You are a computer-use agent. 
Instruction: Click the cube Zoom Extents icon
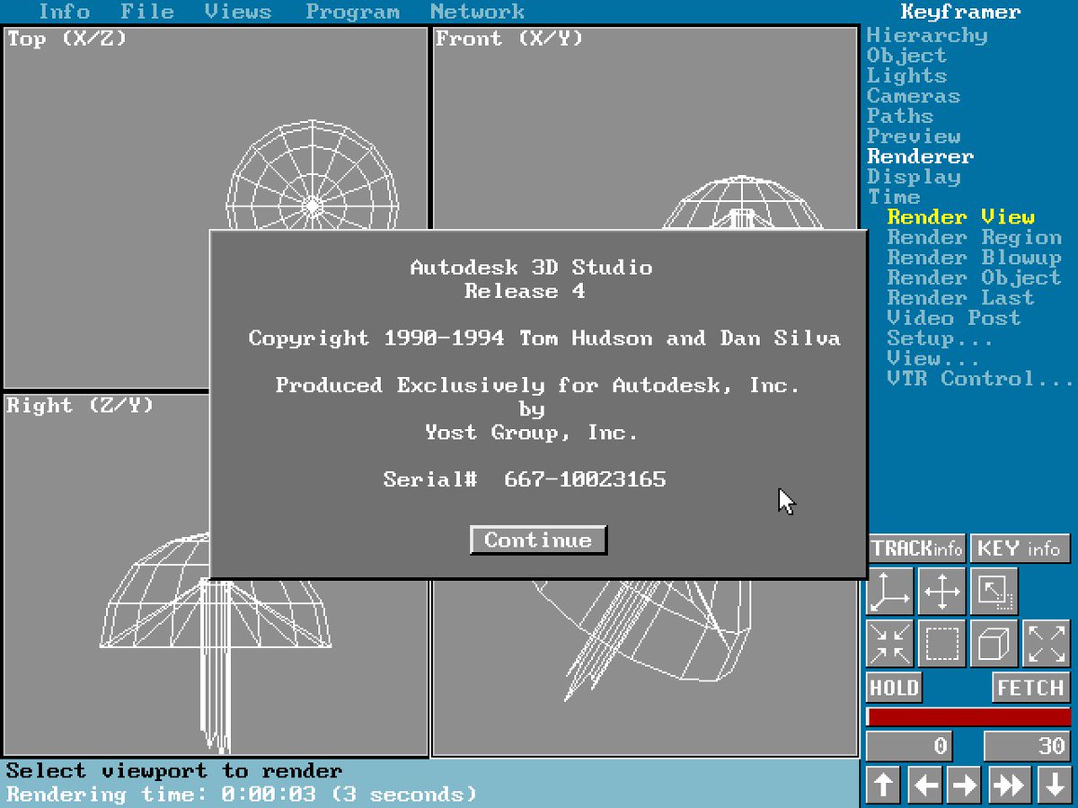pos(994,643)
